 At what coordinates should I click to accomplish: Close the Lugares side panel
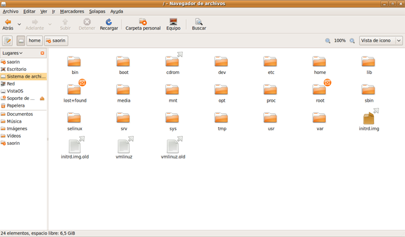[42, 53]
